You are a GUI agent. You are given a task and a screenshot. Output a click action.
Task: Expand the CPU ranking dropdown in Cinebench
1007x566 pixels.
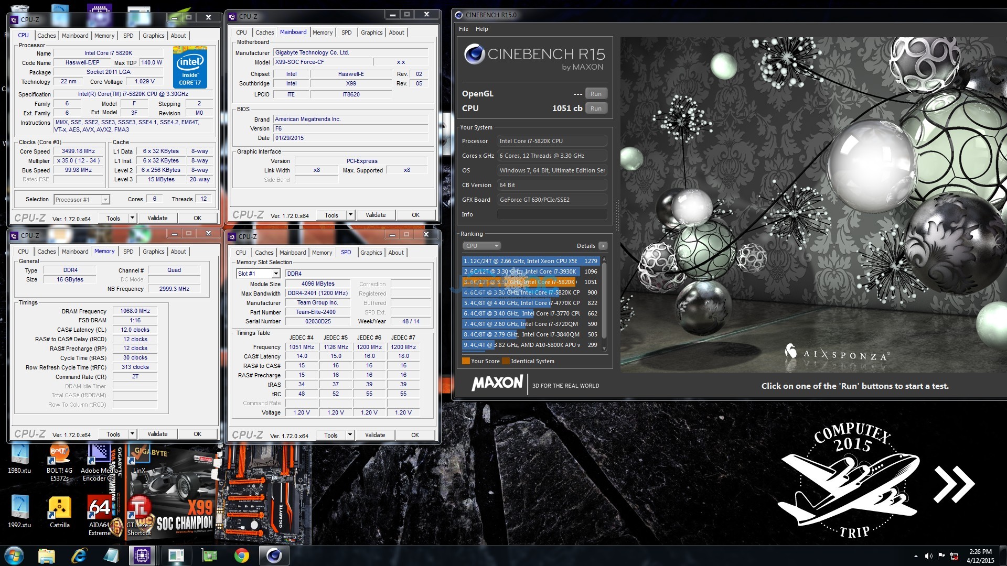coord(481,246)
